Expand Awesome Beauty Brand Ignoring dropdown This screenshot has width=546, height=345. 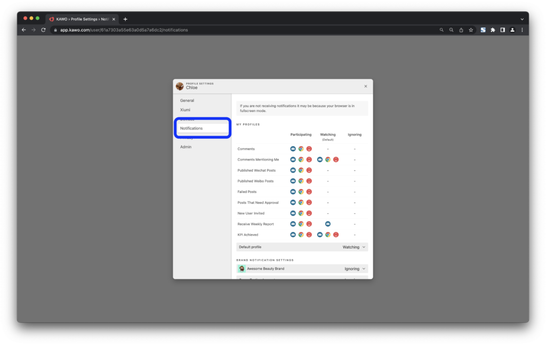355,269
